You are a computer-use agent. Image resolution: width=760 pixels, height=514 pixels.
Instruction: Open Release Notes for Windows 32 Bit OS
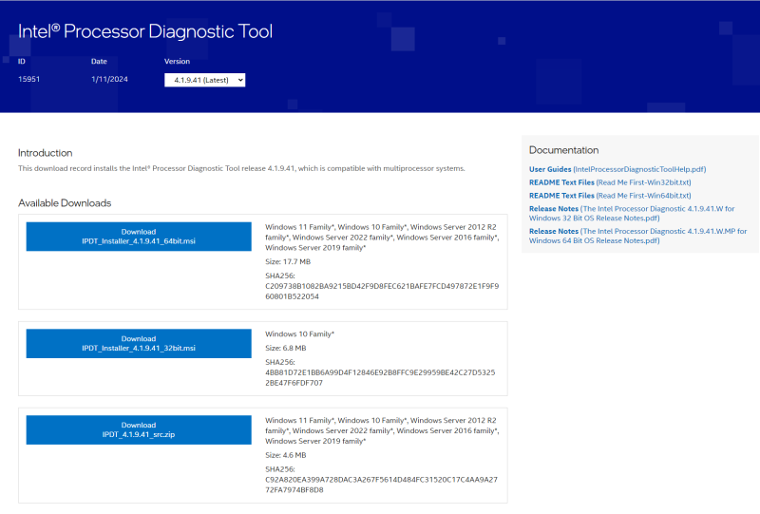point(632,214)
